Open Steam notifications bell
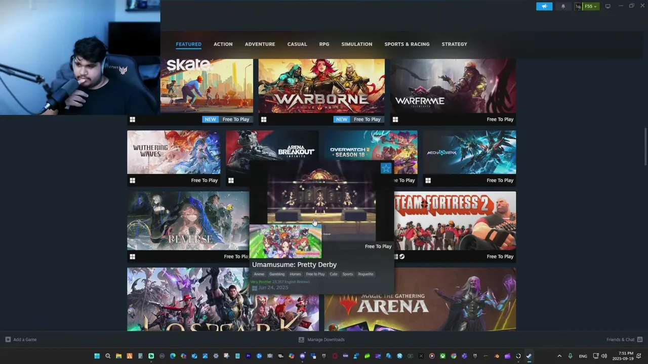 click(563, 6)
